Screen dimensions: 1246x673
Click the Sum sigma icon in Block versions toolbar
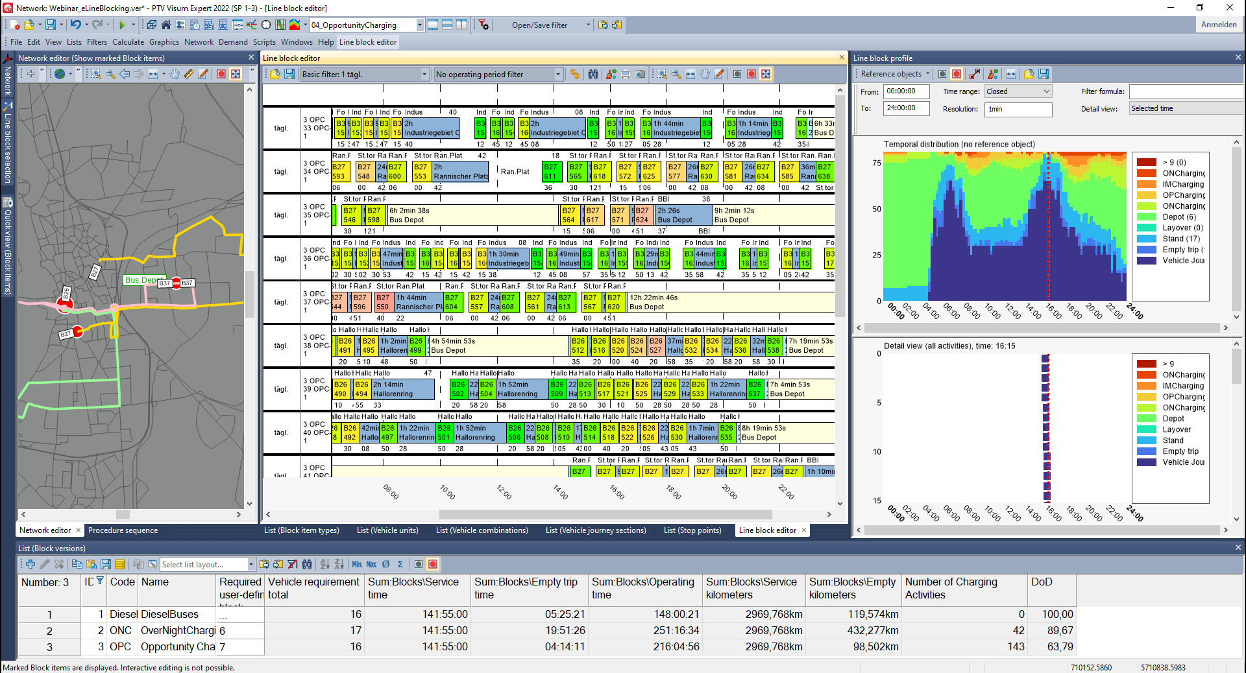click(400, 564)
